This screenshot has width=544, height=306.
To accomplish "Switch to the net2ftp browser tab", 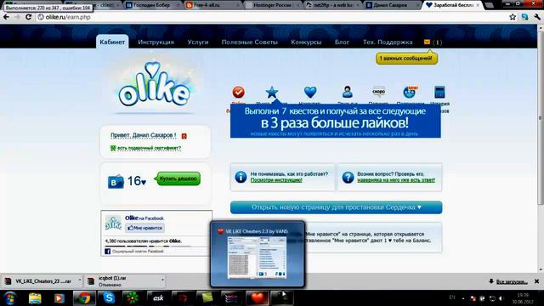I will 332,5.
